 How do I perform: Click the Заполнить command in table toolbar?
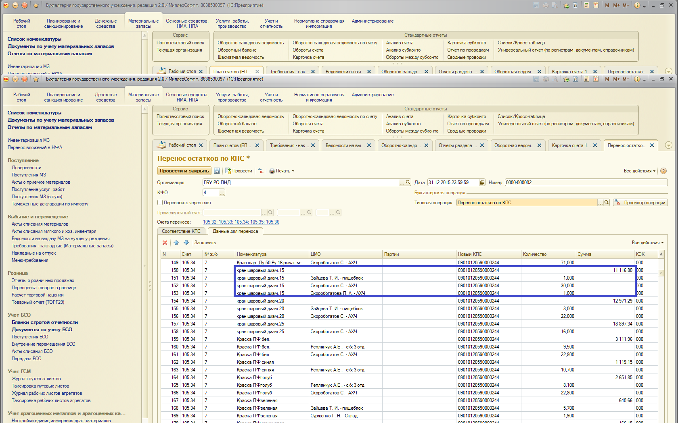click(205, 243)
